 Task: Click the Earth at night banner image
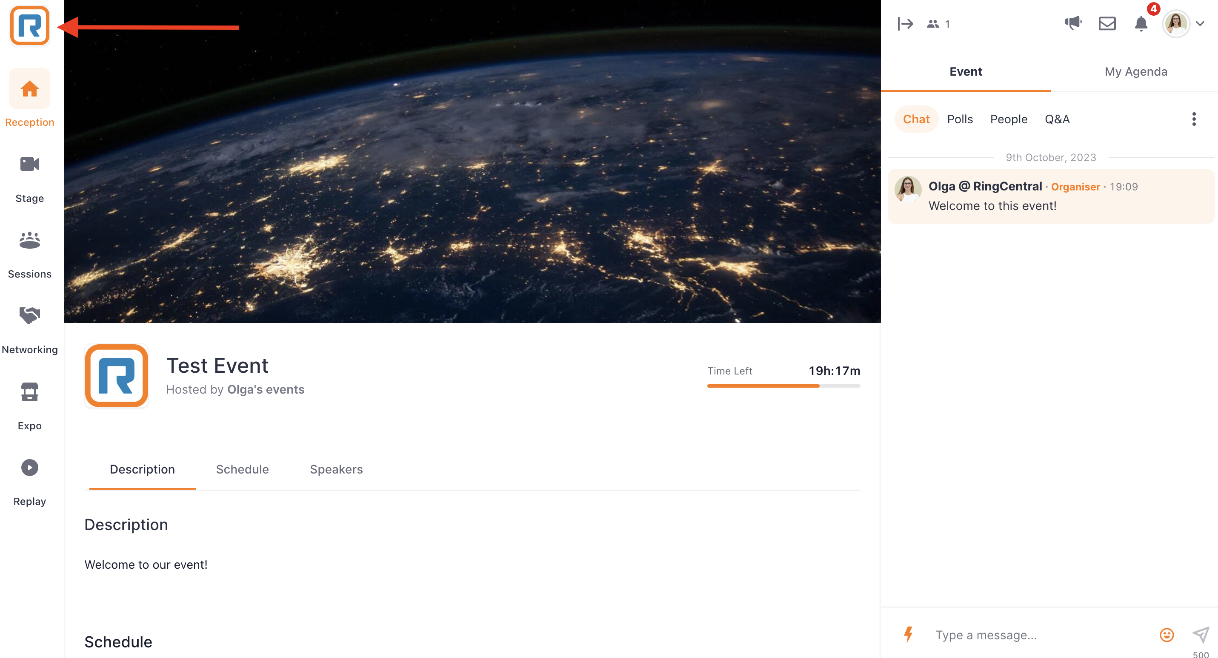472,162
